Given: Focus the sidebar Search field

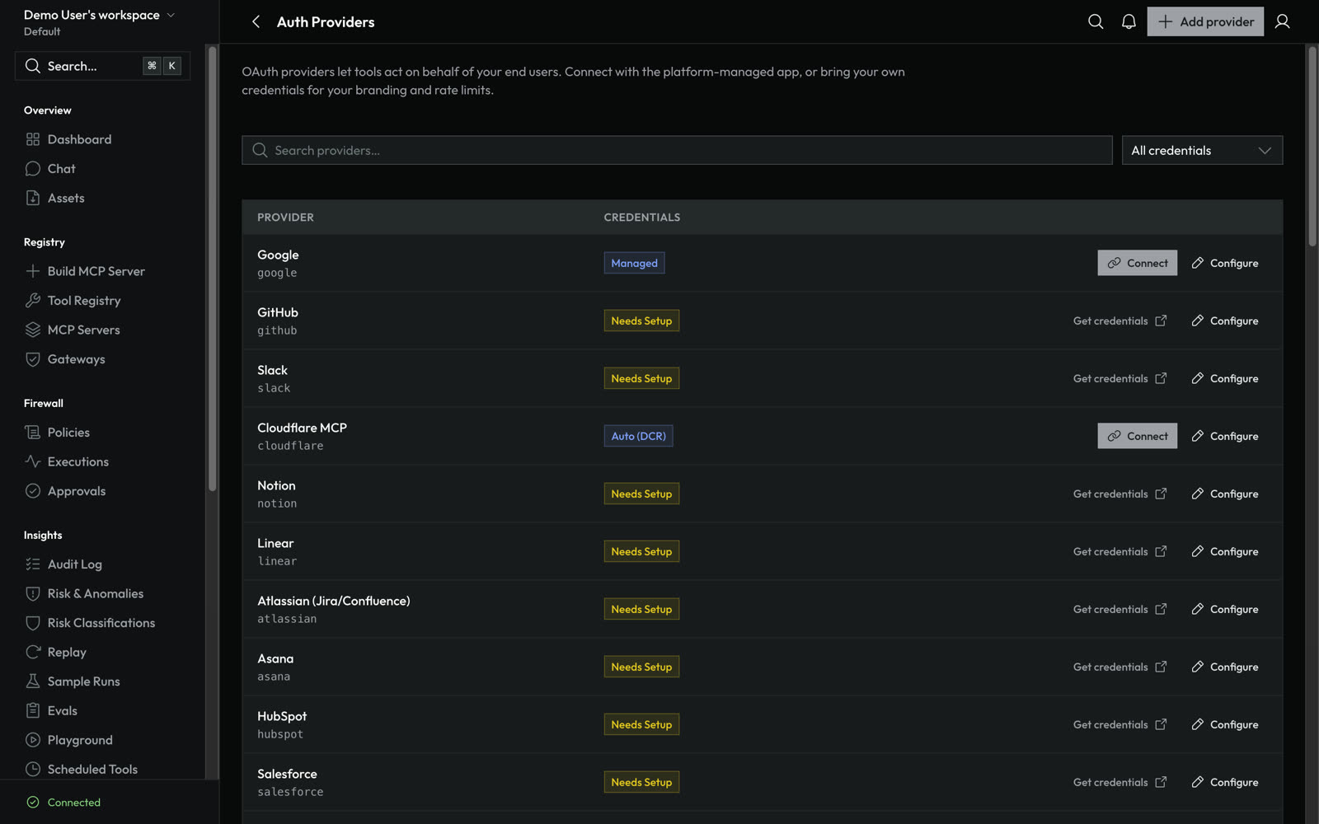Looking at the screenshot, I should click(x=102, y=66).
